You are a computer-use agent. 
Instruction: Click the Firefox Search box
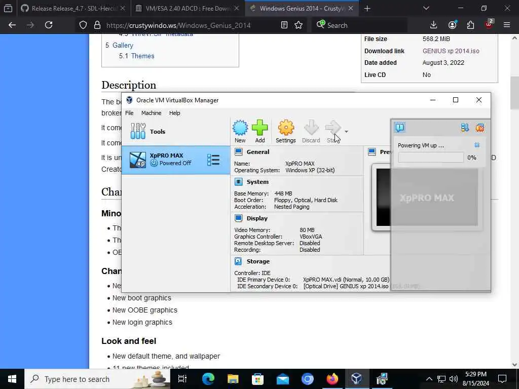coord(359,25)
